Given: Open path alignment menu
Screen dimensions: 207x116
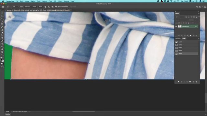Looking at the screenshot, I should [49, 7].
